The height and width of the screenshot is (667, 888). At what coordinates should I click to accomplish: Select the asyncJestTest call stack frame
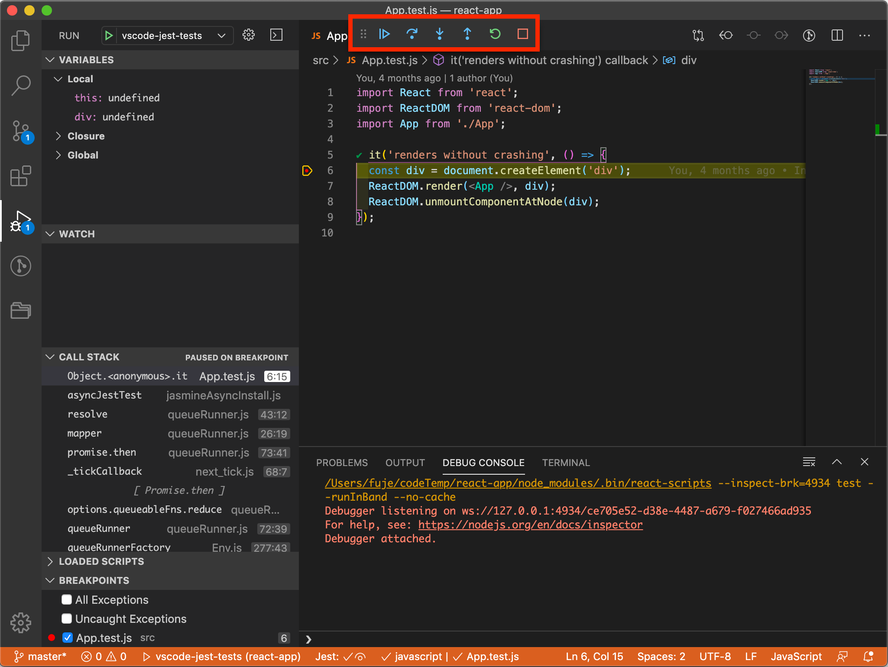(104, 395)
